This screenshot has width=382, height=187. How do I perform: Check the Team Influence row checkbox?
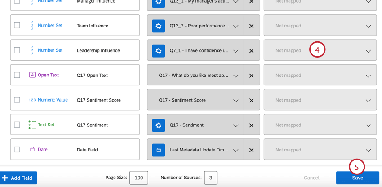pos(17,26)
